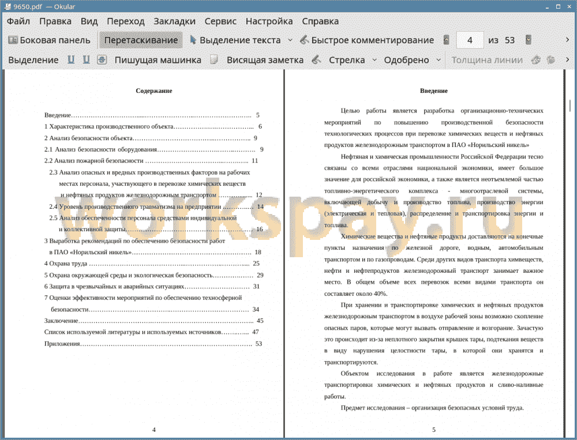
Task: Select the Висящая заметка pop-up note tool
Action: (265, 60)
